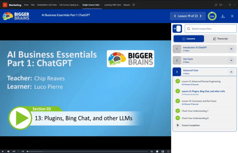Switch to the Transcript tab

click(220, 39)
